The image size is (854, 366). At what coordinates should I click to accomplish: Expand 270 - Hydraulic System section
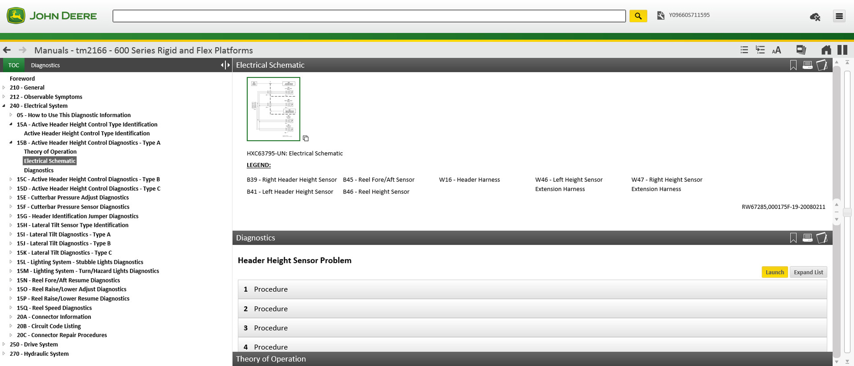pos(4,354)
